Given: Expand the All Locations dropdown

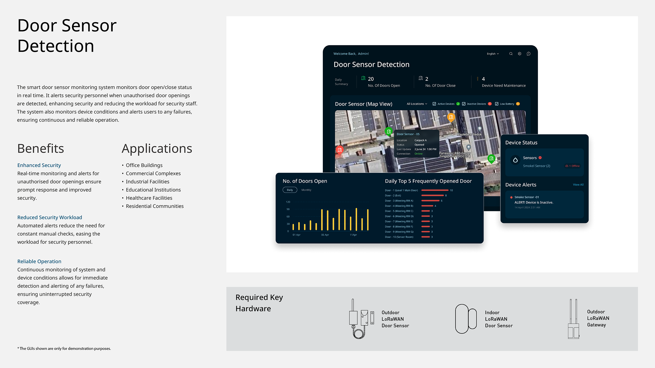Looking at the screenshot, I should (x=417, y=104).
